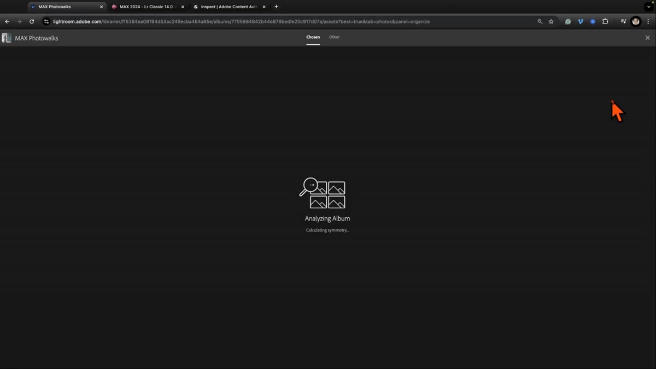Reload the Lightroom page
Screen dimensions: 656x369
click(32, 21)
